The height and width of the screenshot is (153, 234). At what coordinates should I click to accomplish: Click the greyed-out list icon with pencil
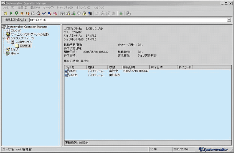click(108, 13)
